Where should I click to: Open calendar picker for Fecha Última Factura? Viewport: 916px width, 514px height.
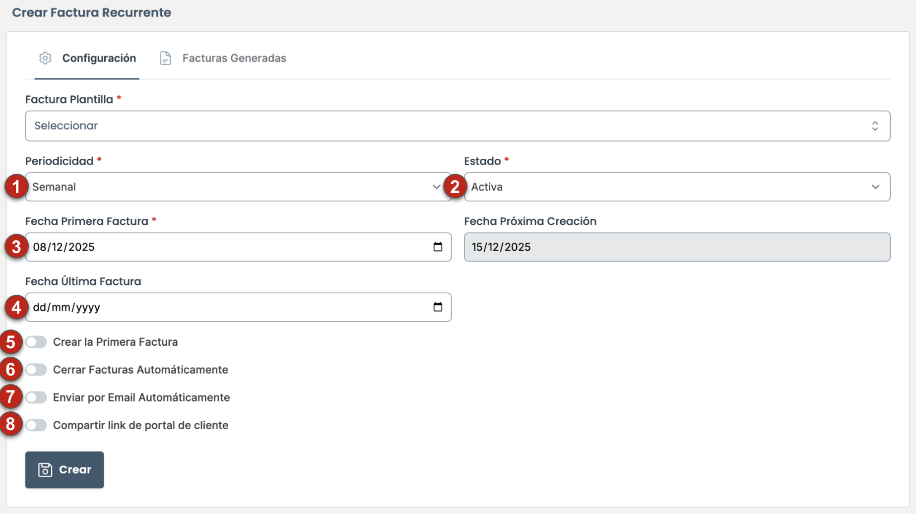(437, 307)
